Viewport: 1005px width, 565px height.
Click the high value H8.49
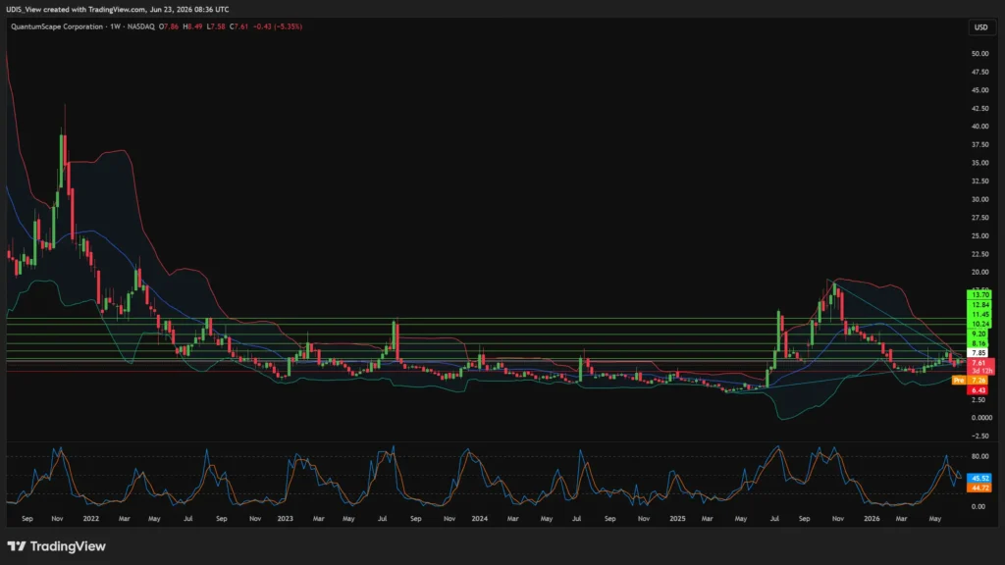click(x=192, y=26)
